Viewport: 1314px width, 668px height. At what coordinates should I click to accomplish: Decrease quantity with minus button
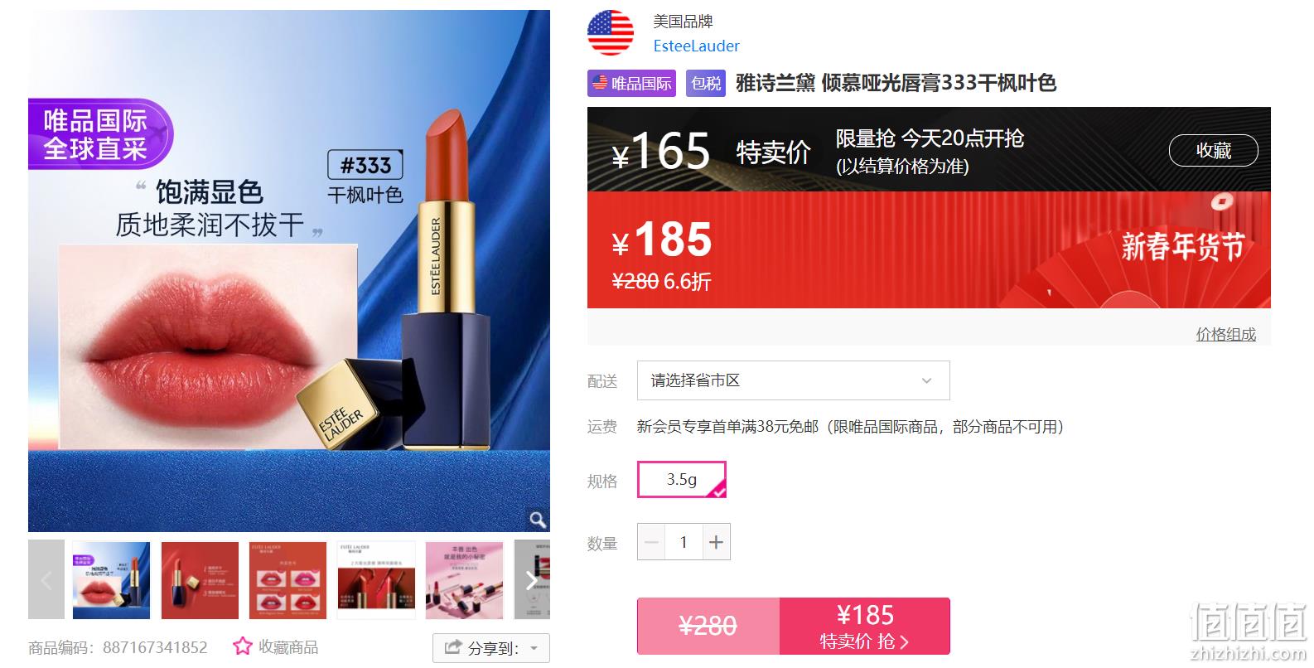pos(651,543)
